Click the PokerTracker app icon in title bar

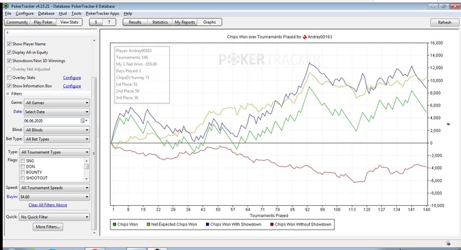[x=6, y=6]
